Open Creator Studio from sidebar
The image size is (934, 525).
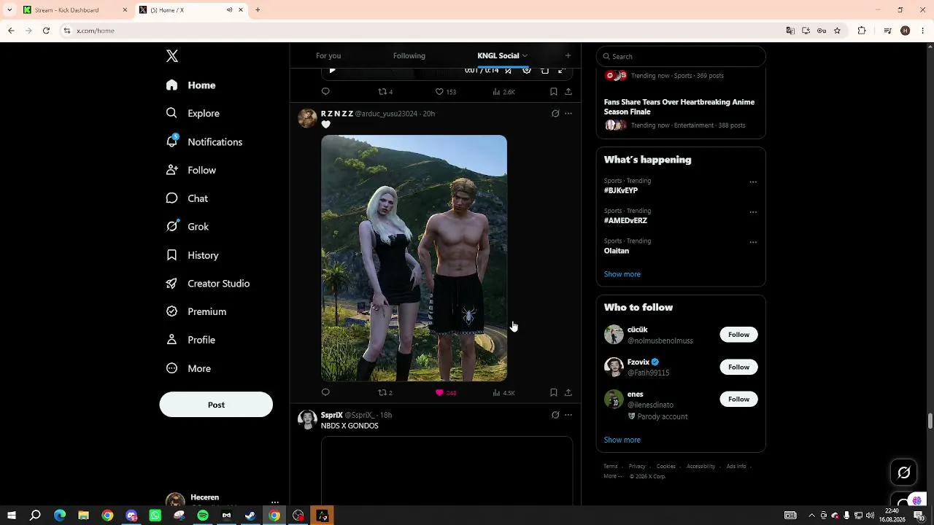pos(208,284)
